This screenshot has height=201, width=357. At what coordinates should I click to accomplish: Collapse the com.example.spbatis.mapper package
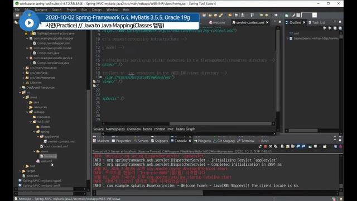pyautogui.click(x=27, y=39)
